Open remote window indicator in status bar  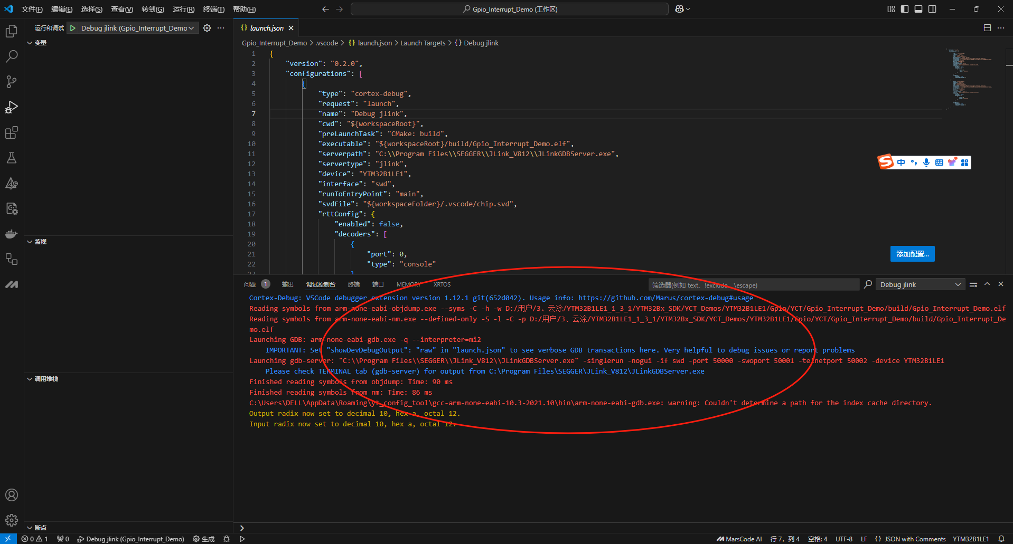click(8, 539)
